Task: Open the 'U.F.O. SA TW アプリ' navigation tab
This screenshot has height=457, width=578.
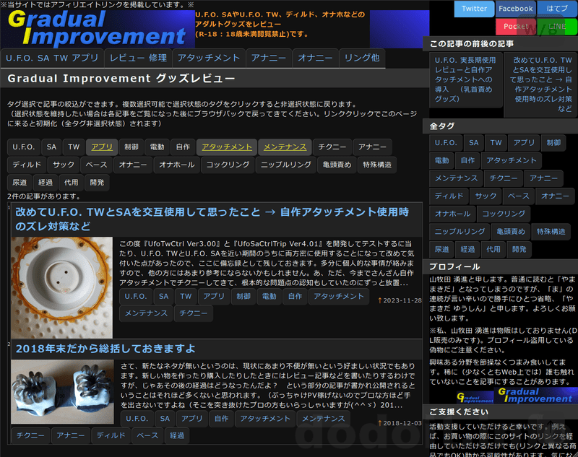Action: pos(52,58)
